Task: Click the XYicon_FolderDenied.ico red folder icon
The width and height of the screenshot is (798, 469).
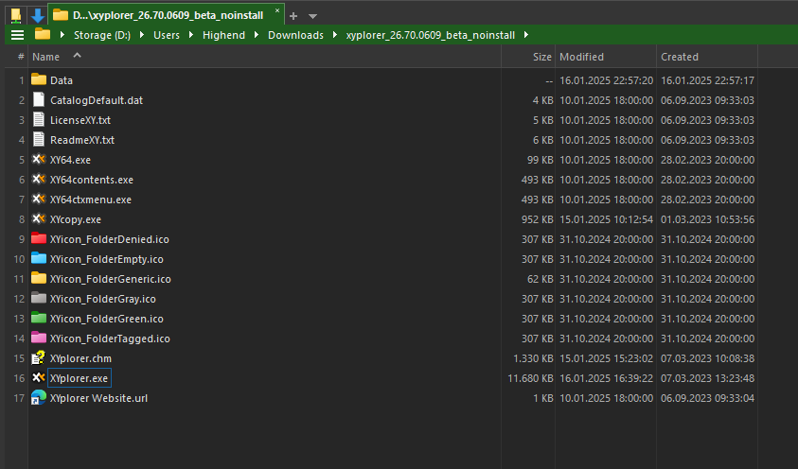Action: pos(39,239)
